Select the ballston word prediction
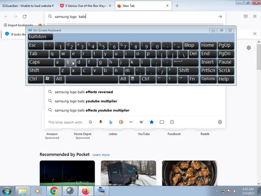 (41, 37)
